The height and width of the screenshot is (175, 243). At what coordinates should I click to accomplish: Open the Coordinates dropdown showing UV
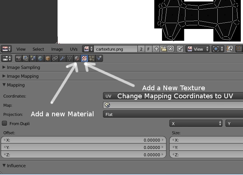(x=172, y=96)
